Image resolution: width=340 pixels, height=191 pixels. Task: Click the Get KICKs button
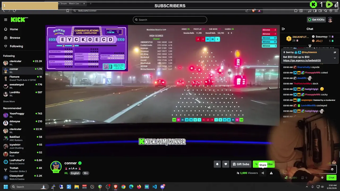click(316, 20)
